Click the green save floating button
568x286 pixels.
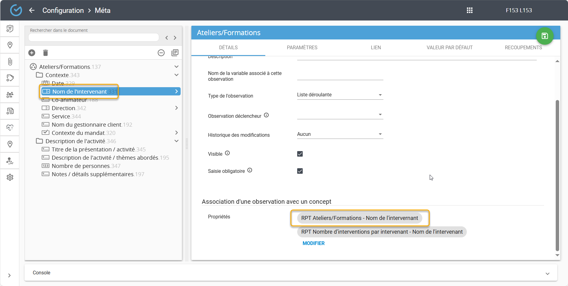point(544,36)
